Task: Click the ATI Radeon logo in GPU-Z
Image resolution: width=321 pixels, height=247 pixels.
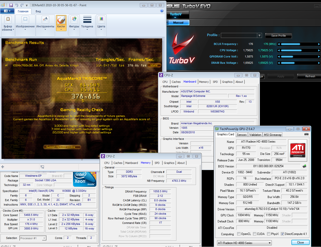Action: [298, 150]
